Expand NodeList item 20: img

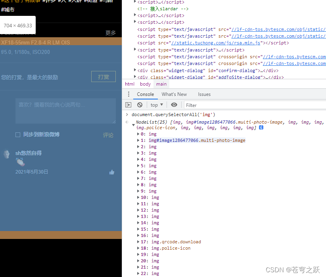[x=138, y=261]
